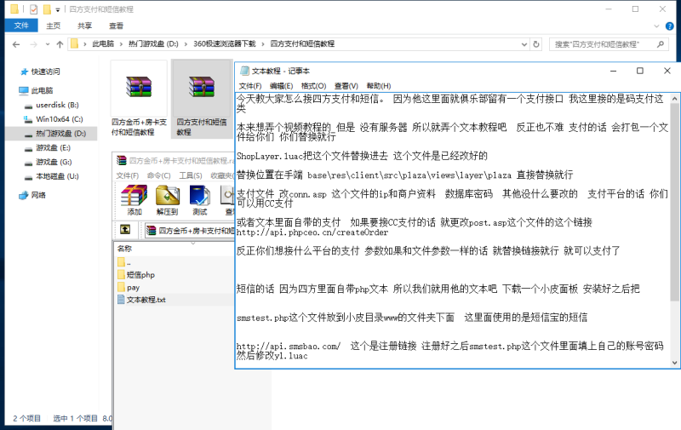Select 热门游戏盘 (D:) drive
This screenshot has height=430, width=681.
coord(60,134)
